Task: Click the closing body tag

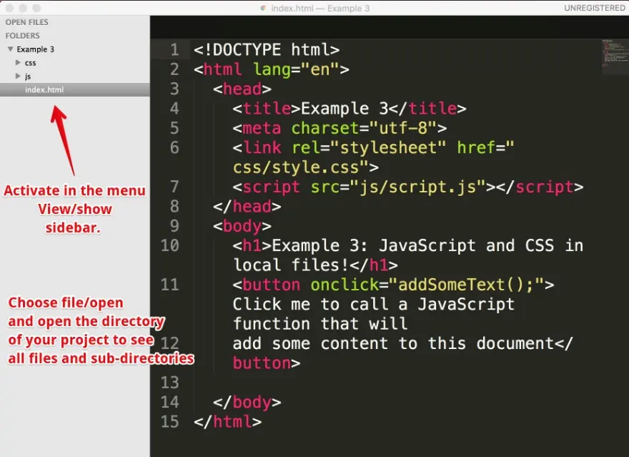Action: (x=247, y=403)
